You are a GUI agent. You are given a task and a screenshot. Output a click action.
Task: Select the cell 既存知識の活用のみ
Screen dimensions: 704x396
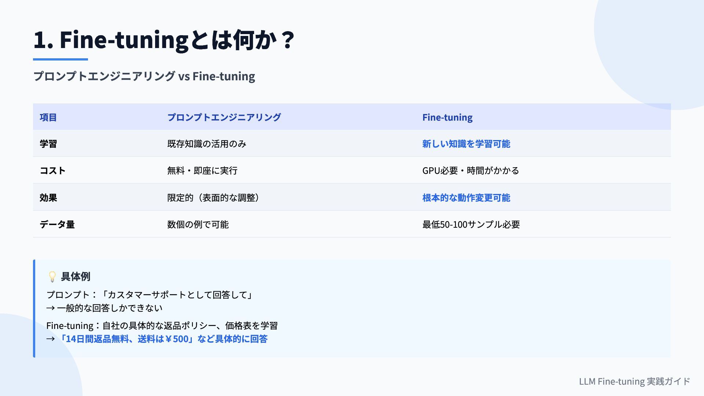pos(207,144)
